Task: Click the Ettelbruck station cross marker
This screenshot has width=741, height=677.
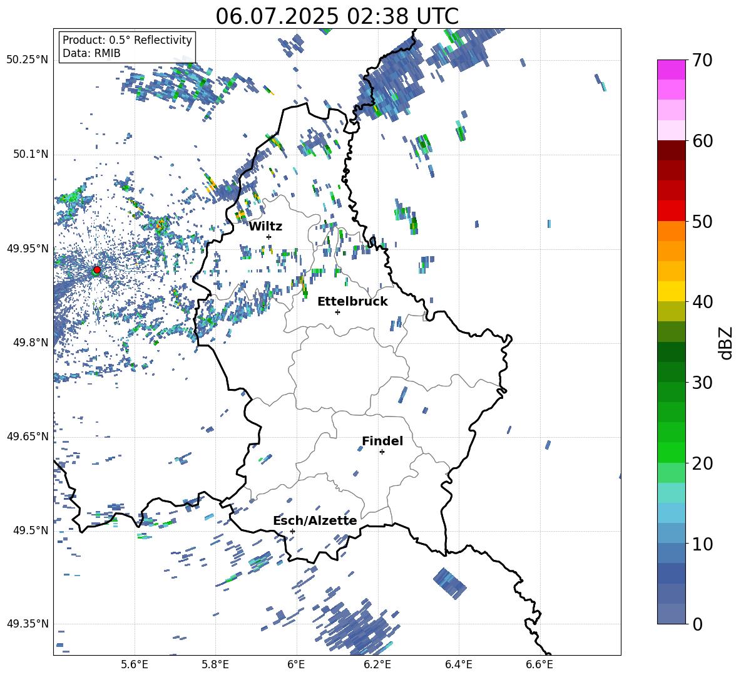Action: click(x=337, y=312)
